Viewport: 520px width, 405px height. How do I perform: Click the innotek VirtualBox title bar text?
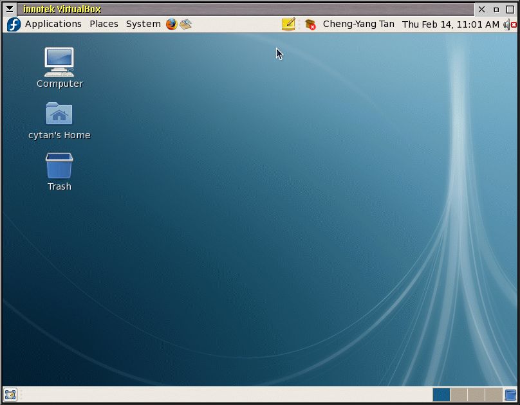click(x=62, y=9)
